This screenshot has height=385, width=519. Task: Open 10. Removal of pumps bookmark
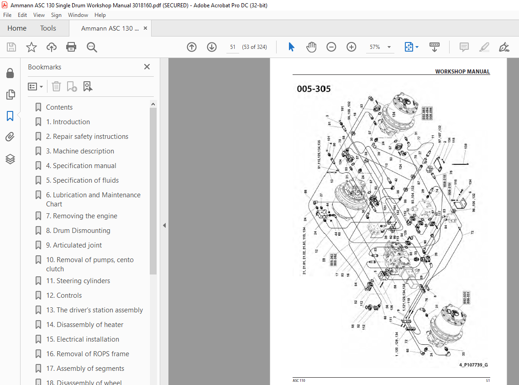[x=90, y=264]
